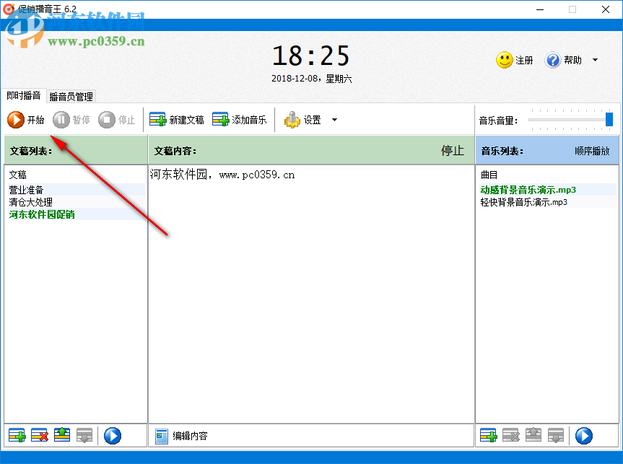This screenshot has width=623, height=464.
Task: Switch to the 播音员管理 tab
Action: click(69, 96)
